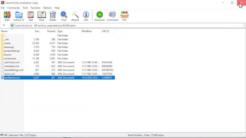This screenshot has height=138, width=246.
Task: Open the Comment tool
Action: (112, 16)
